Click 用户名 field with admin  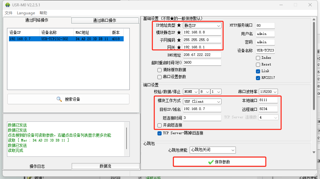[x=265, y=34]
